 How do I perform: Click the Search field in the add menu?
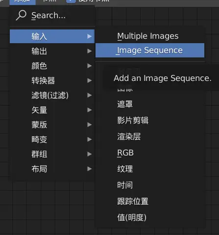click(x=52, y=16)
